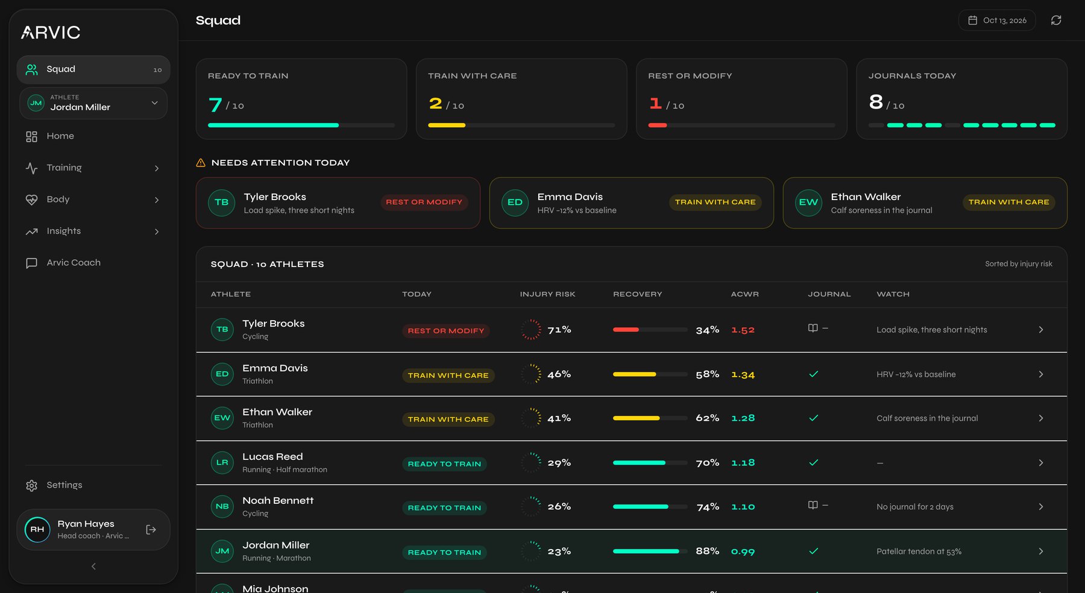Open Arvic Coach chat
1085x593 pixels.
coord(93,263)
